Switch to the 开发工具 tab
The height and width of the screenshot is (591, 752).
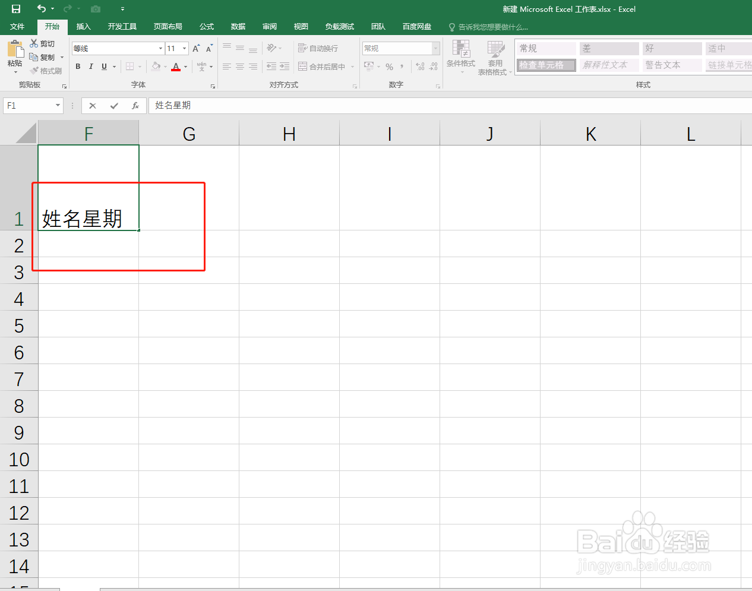(122, 27)
